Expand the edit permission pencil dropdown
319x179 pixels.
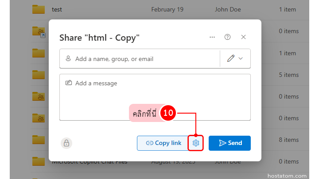point(235,58)
